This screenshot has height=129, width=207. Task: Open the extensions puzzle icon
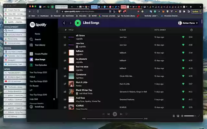click(184, 12)
